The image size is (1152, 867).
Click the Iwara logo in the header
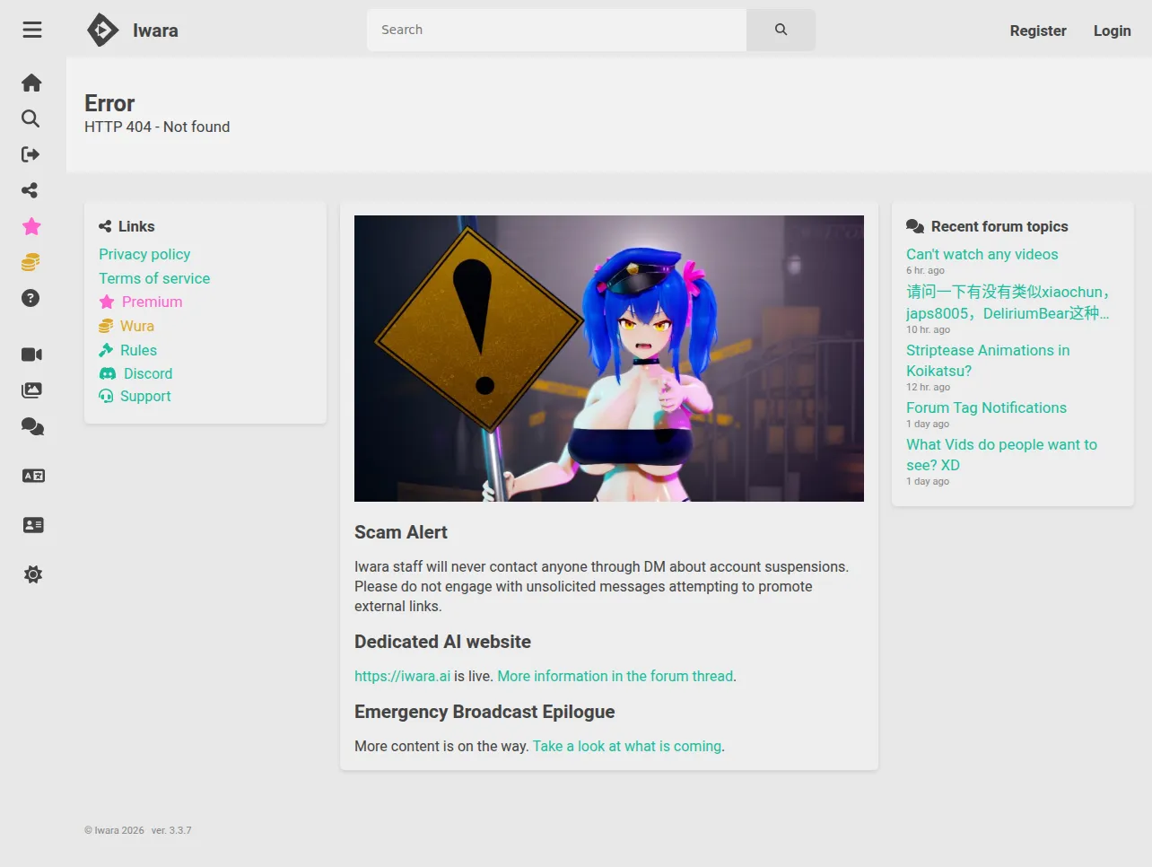(x=133, y=30)
